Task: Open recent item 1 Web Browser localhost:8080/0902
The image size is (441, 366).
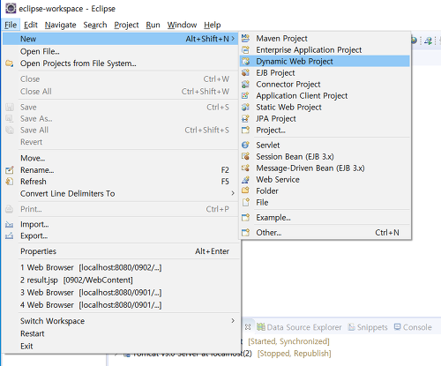Action: tap(122, 267)
